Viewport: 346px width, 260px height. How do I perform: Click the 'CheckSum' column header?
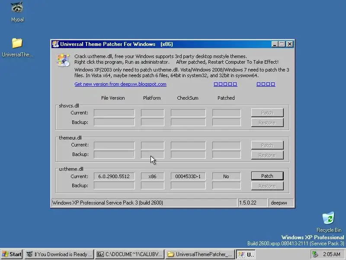click(x=188, y=98)
